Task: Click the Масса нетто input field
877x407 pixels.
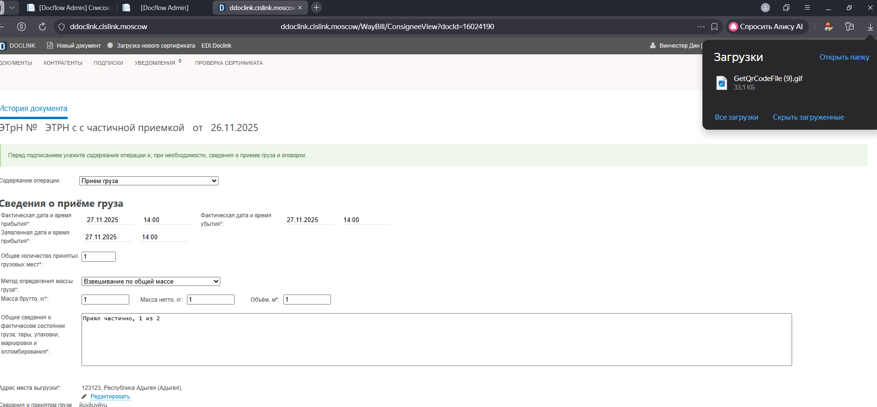Action: click(x=211, y=299)
